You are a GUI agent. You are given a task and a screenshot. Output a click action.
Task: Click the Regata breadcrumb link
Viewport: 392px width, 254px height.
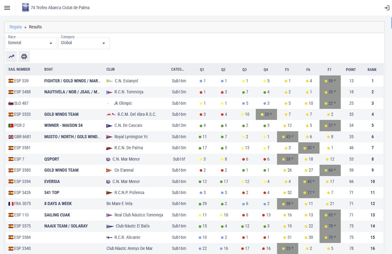click(16, 27)
